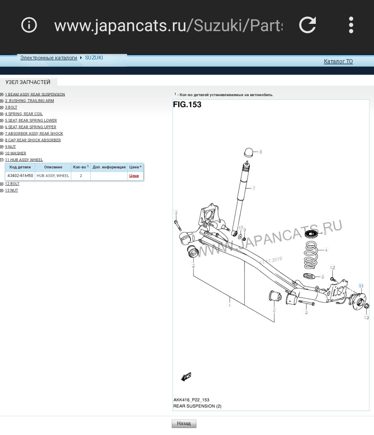This screenshot has height=435, width=374.
Task: Open the Электронные каталоги breadcrumb link
Action: click(x=48, y=58)
